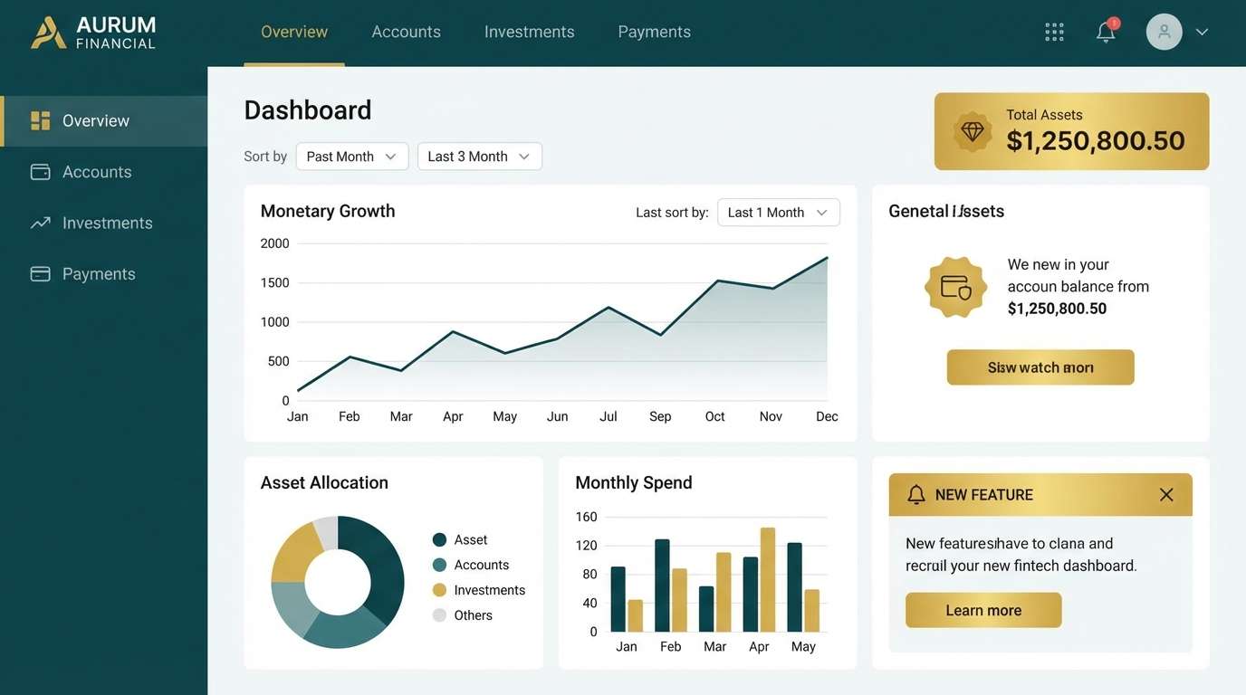
Task: Switch to the Payments section in top navigation
Action: tap(654, 30)
